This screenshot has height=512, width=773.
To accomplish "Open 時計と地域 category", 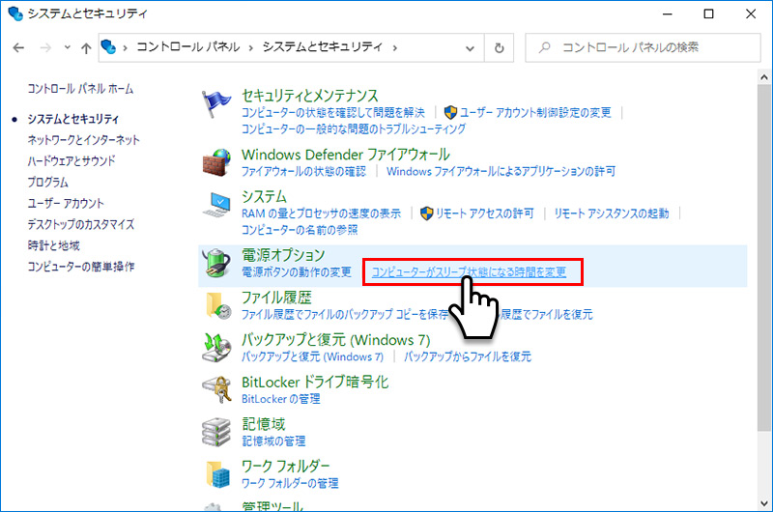I will pos(53,245).
